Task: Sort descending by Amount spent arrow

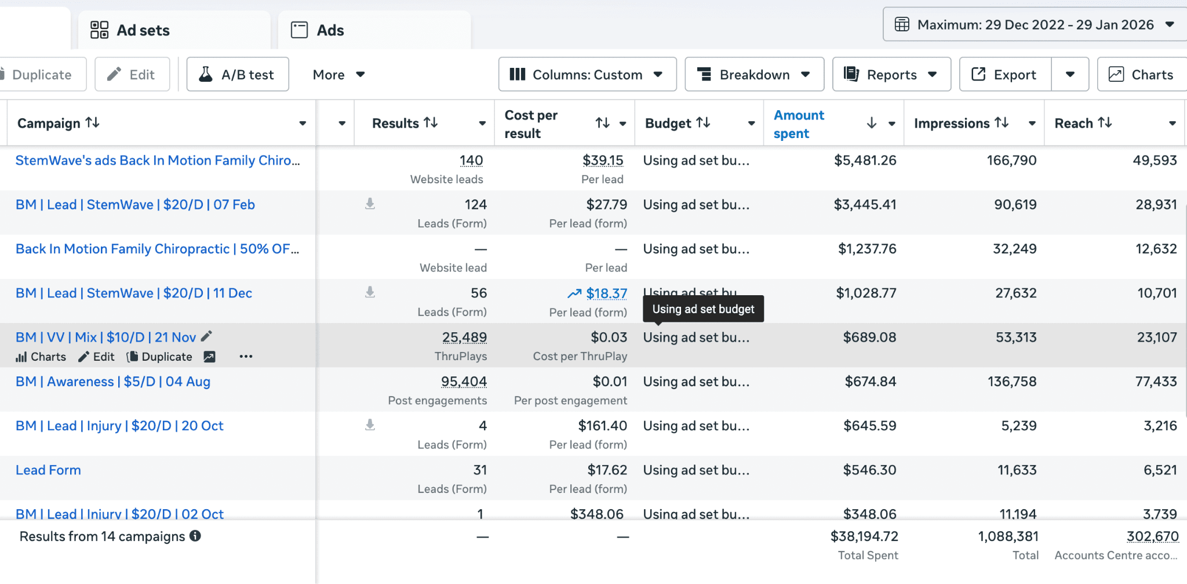Action: (x=872, y=122)
